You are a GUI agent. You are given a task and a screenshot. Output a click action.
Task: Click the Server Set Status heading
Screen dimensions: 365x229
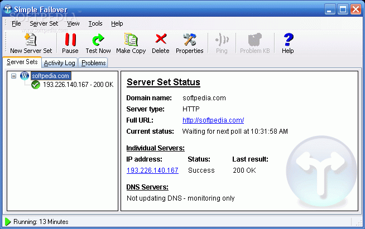[x=164, y=82]
